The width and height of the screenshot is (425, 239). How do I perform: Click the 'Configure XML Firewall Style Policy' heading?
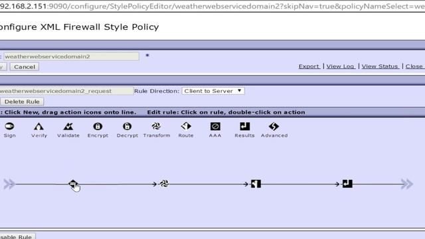tap(80, 27)
